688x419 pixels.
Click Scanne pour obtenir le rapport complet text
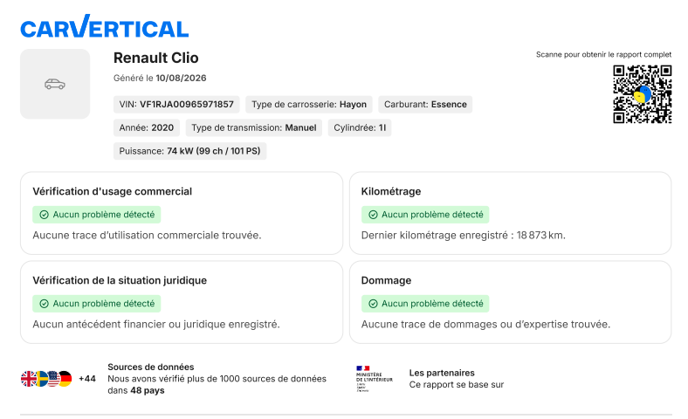tap(604, 54)
